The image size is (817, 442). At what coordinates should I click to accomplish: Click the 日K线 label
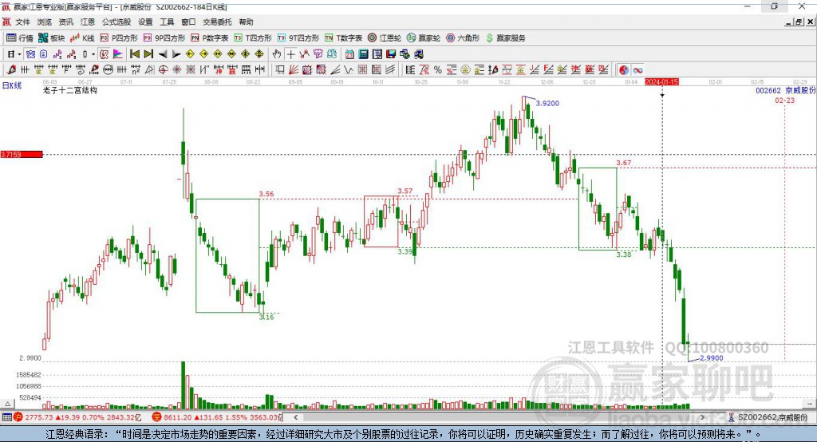(x=12, y=85)
